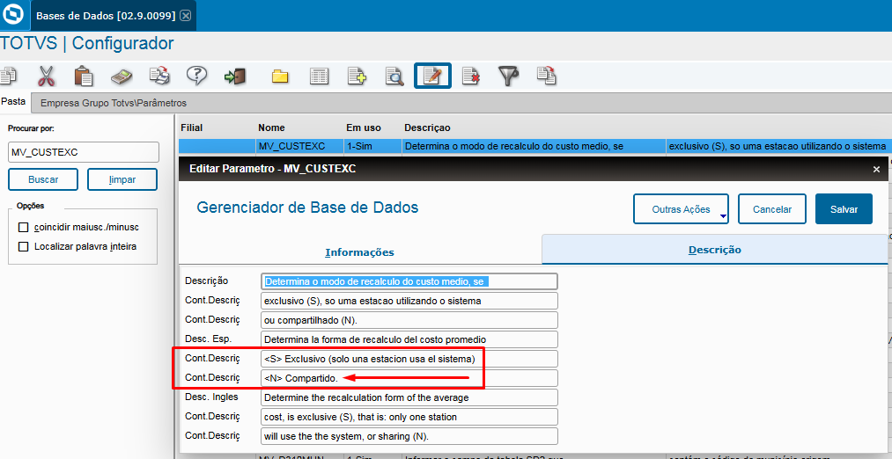This screenshot has width=892, height=459.
Task: Select the Descrição tab
Action: [x=714, y=250]
